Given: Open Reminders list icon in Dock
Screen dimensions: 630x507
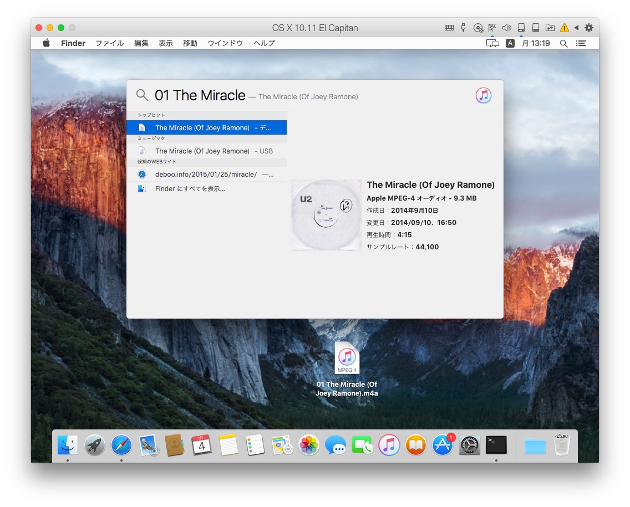Looking at the screenshot, I should pyautogui.click(x=255, y=445).
